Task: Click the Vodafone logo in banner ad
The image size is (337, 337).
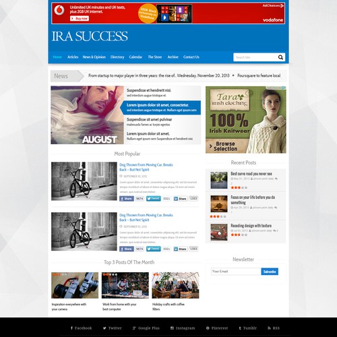Action: click(59, 10)
